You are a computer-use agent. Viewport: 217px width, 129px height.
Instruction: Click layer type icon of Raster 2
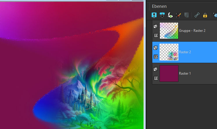pyautogui.click(x=155, y=48)
